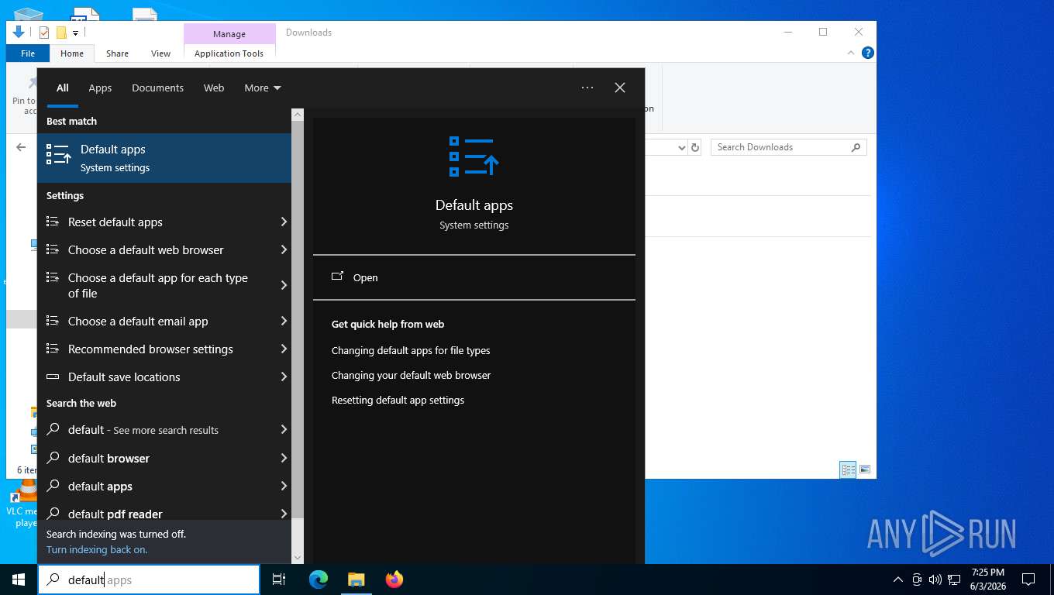Click the large Default apps preview icon
Screen dimensions: 1054x595
click(474, 156)
